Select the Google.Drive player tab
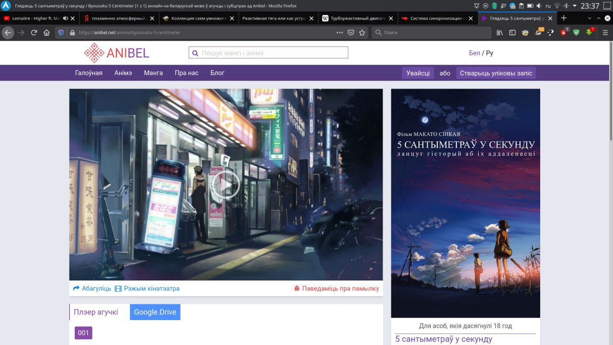This screenshot has width=613, height=345. pos(155,312)
